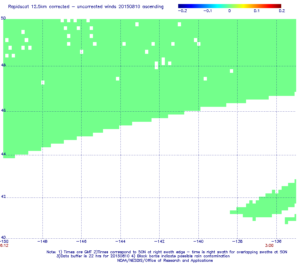Click the red 6:12 swath time
Screen dimensions: 299x263
point(4,246)
